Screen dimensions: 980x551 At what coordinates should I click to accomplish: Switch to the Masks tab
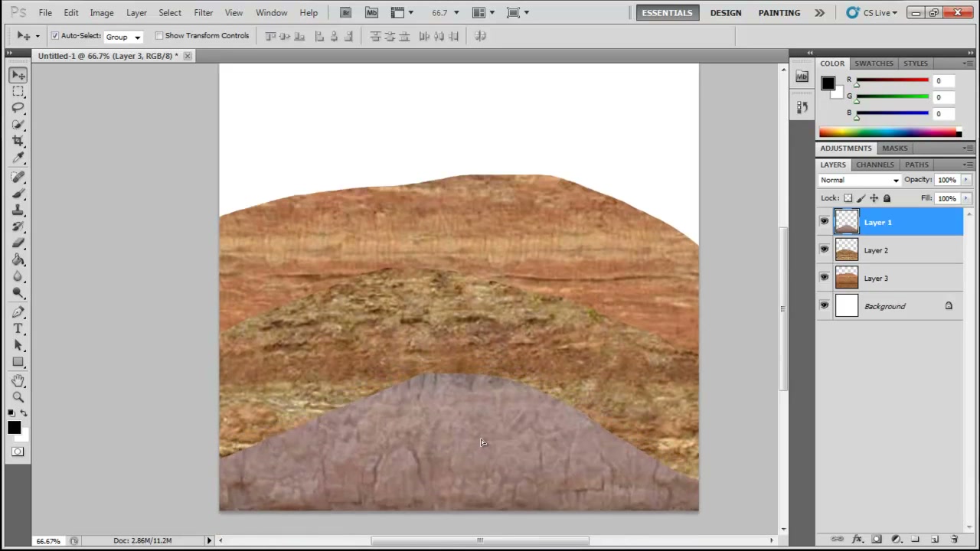(x=894, y=148)
